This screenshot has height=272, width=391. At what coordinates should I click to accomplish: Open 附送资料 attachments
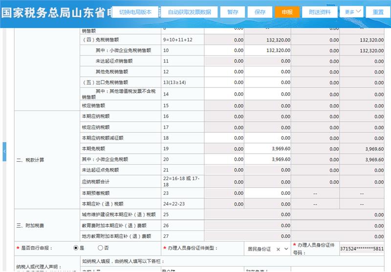click(x=320, y=12)
